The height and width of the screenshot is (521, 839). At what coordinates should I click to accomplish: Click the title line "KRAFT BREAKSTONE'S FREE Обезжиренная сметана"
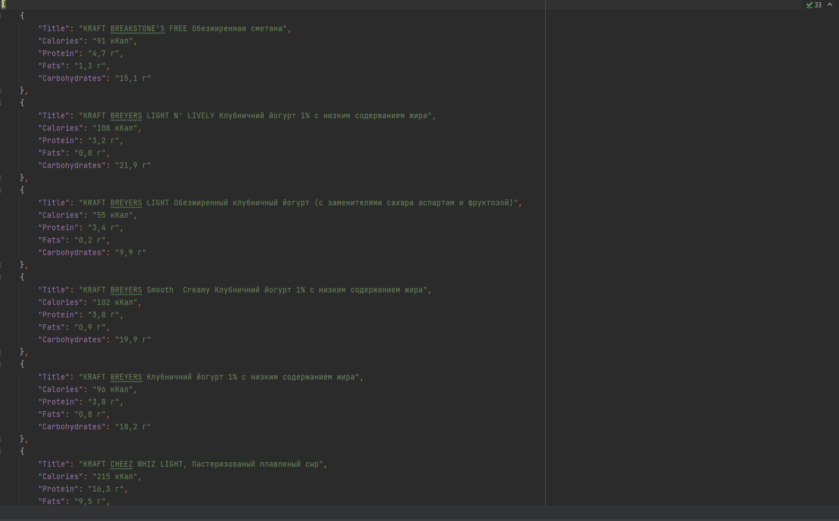(165, 28)
